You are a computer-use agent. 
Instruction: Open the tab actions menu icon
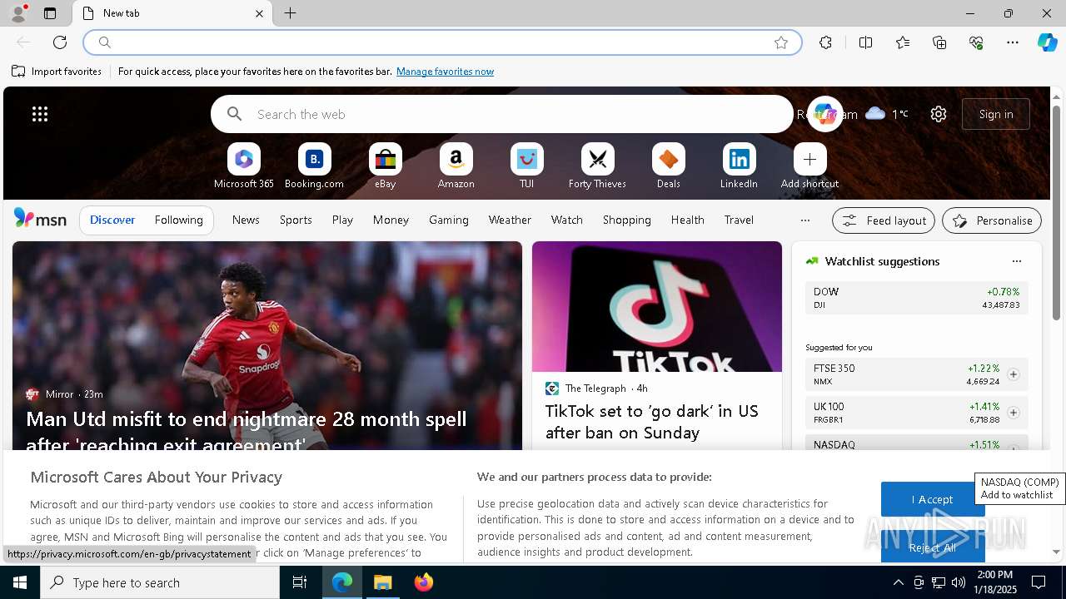(50, 13)
